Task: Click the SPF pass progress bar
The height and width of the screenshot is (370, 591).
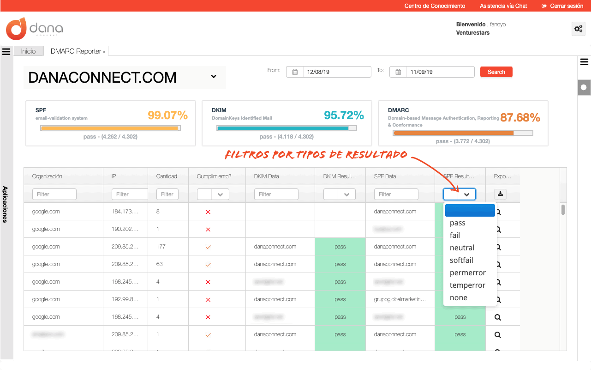Action: click(110, 128)
